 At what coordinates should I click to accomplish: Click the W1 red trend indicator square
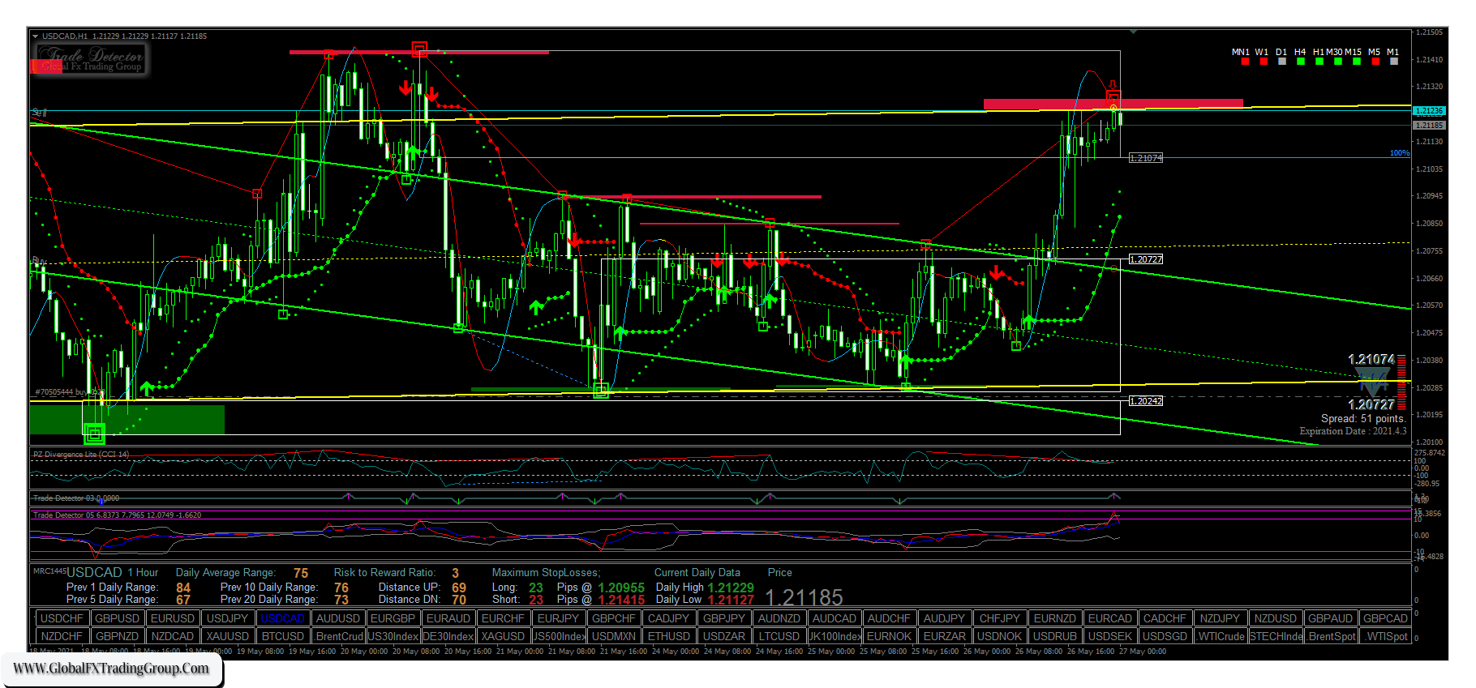(1264, 62)
